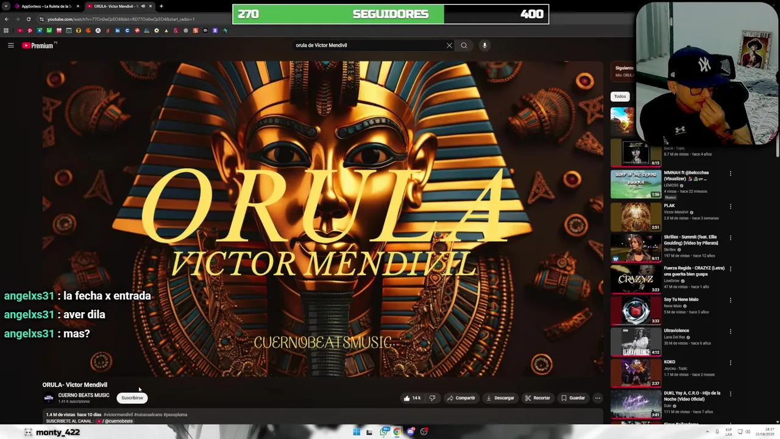Image resolution: width=780 pixels, height=439 pixels.
Task: Open the ESP LAA language switcher
Action: point(729,432)
